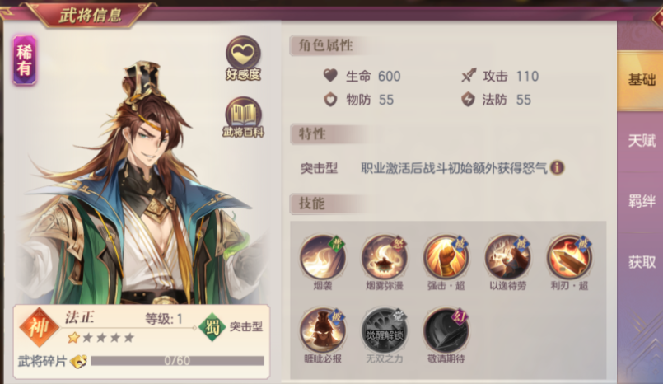Select the 以逸待劳 skill icon
This screenshot has height=384, width=663.
click(x=507, y=258)
